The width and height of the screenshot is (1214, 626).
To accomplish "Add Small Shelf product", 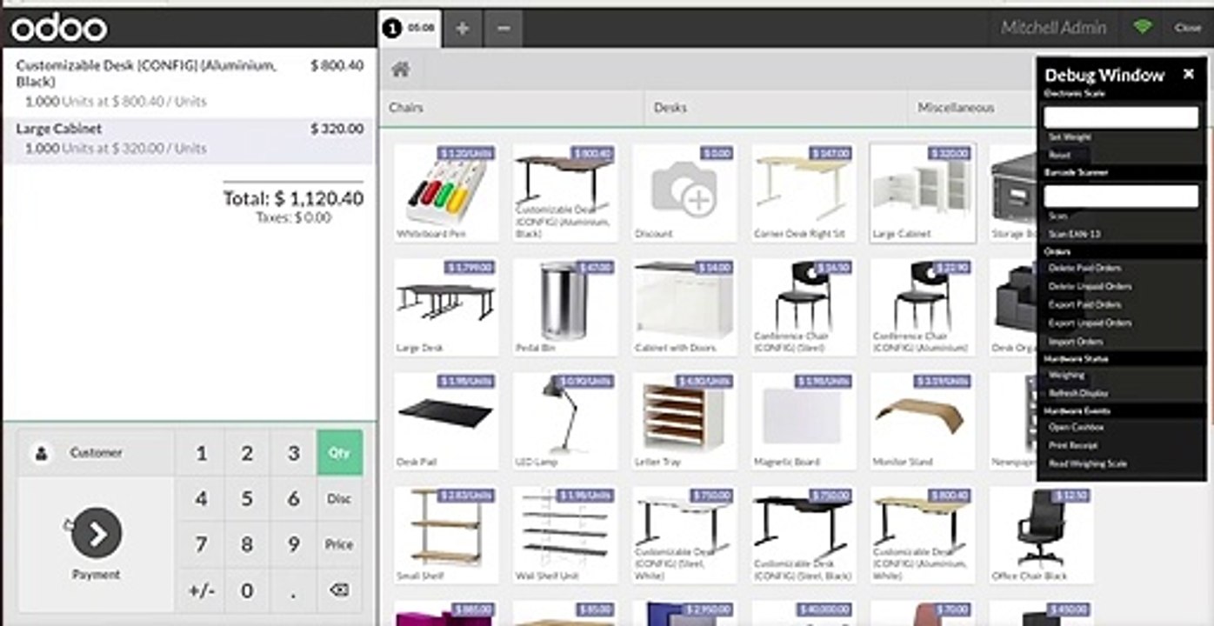I will [x=446, y=536].
